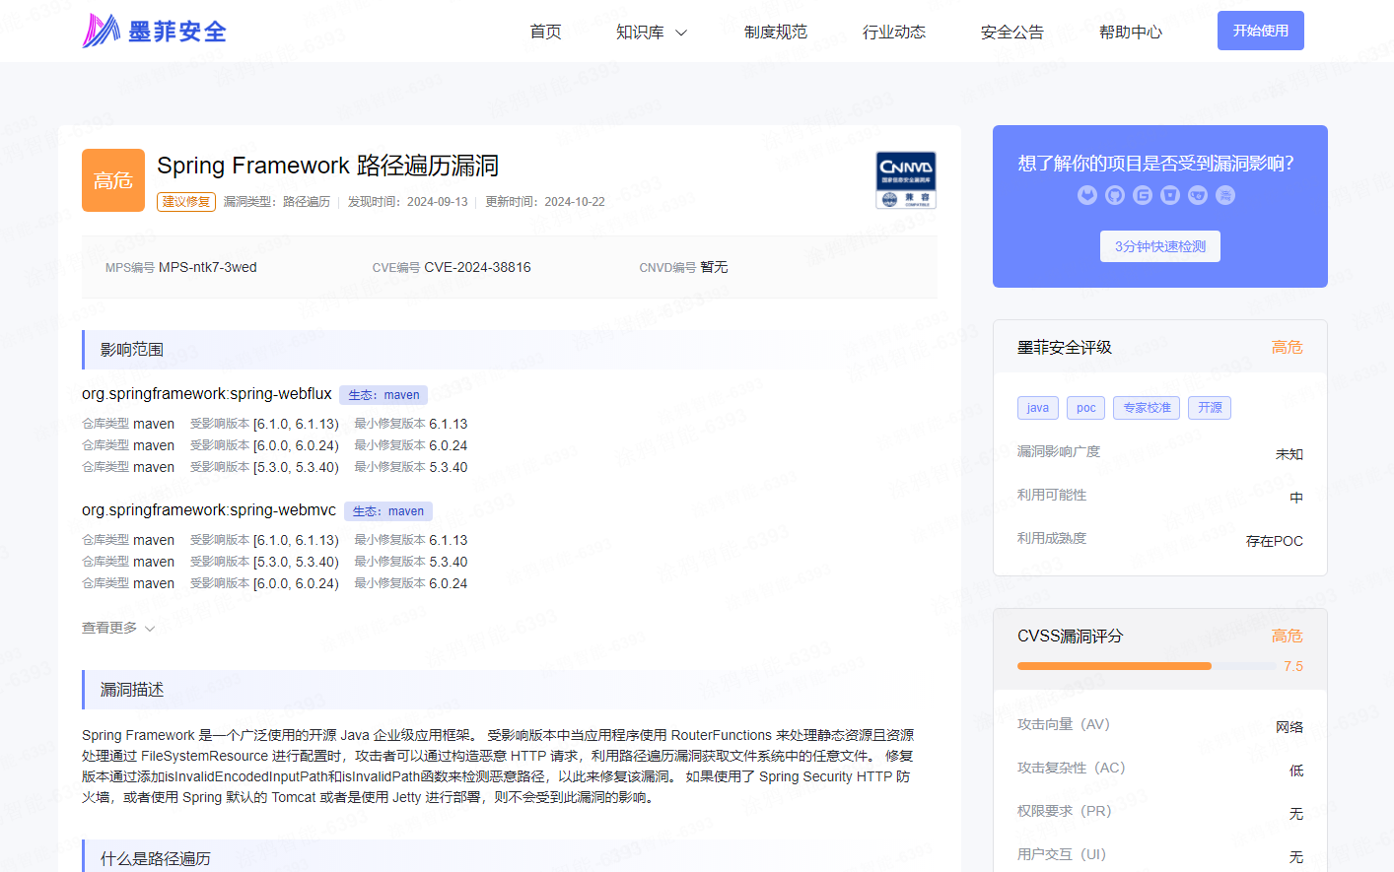This screenshot has height=872, width=1394.
Task: Open the Bitbucket repository icon
Action: tap(1170, 195)
